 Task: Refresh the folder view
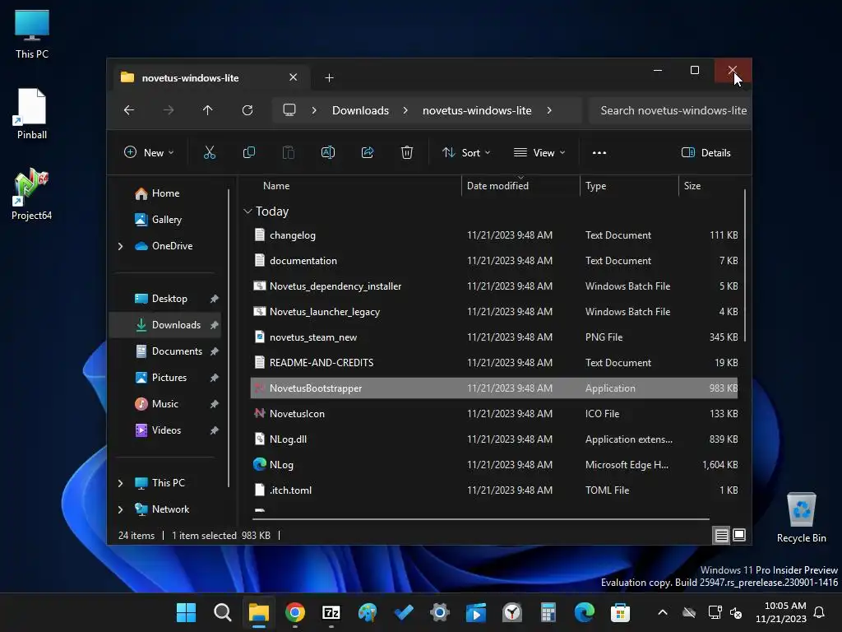pos(248,110)
